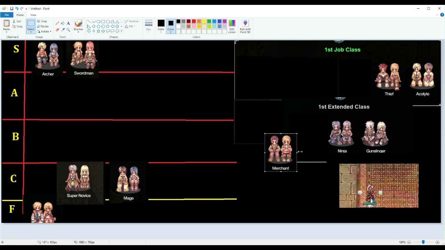
Task: Click the 100% zoom level text
Action: point(402,242)
